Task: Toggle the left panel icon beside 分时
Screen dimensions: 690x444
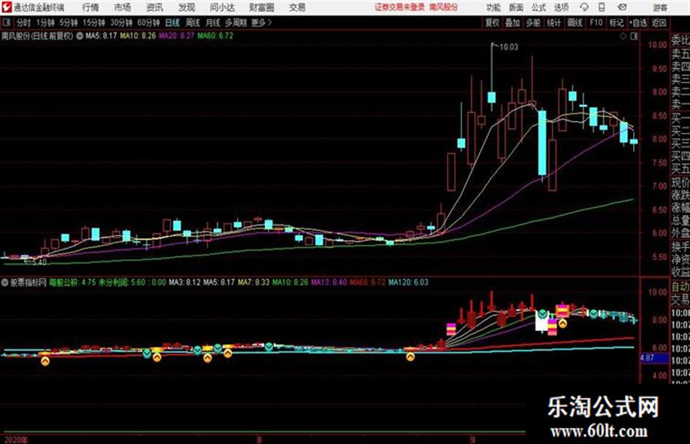Action: pyautogui.click(x=7, y=22)
